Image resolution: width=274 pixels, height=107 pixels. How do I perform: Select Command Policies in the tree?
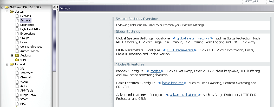point(31,47)
